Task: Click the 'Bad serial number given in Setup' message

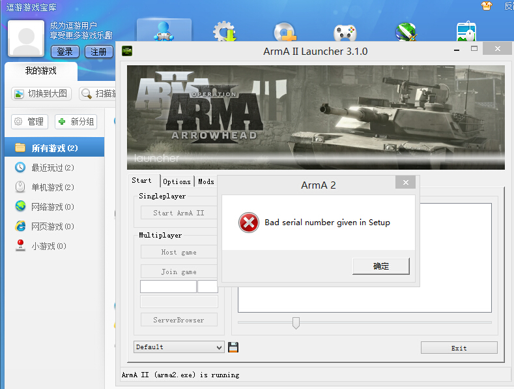Action: point(327,223)
